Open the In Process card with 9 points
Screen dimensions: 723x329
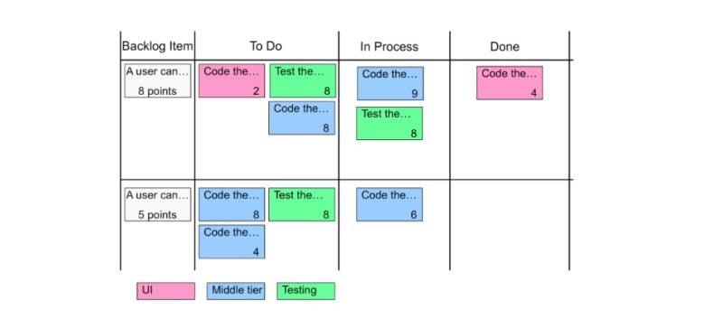click(x=390, y=83)
